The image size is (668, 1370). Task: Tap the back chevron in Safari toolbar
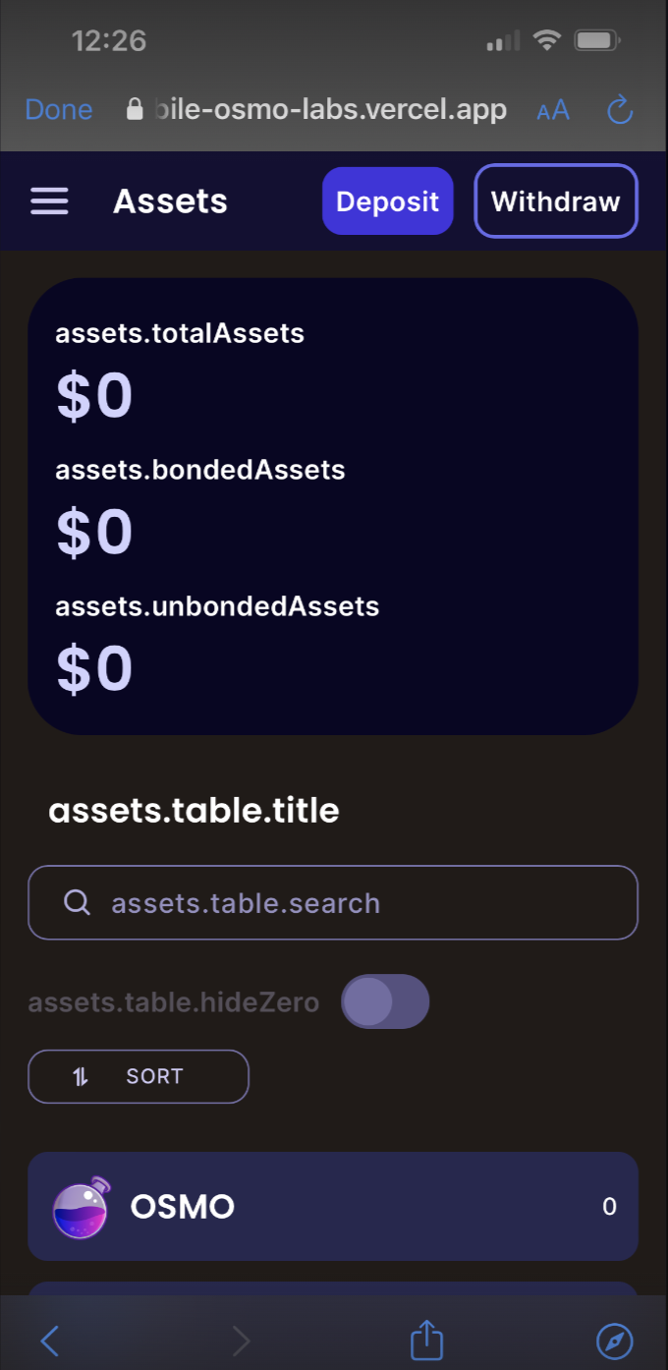[x=51, y=1339]
